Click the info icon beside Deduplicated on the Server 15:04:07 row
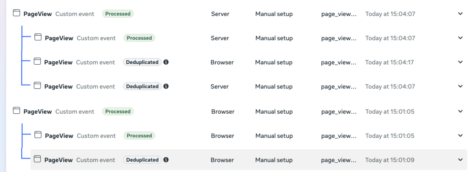Viewport: 476px width, 172px height. pyautogui.click(x=166, y=86)
